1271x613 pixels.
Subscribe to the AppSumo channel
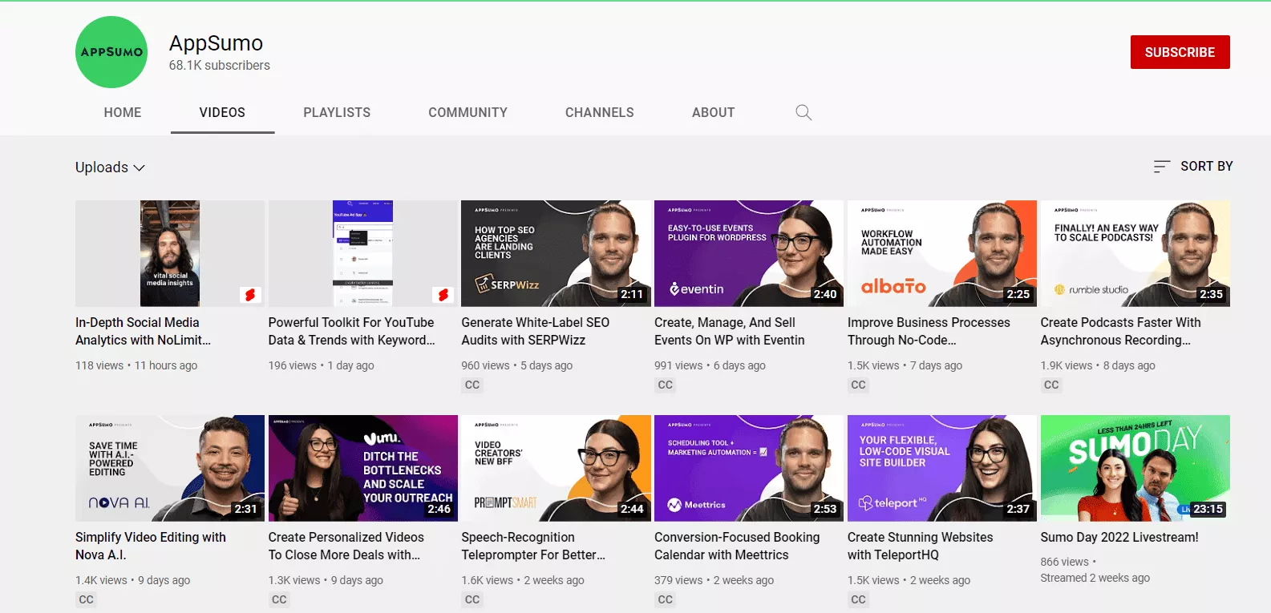pos(1180,52)
